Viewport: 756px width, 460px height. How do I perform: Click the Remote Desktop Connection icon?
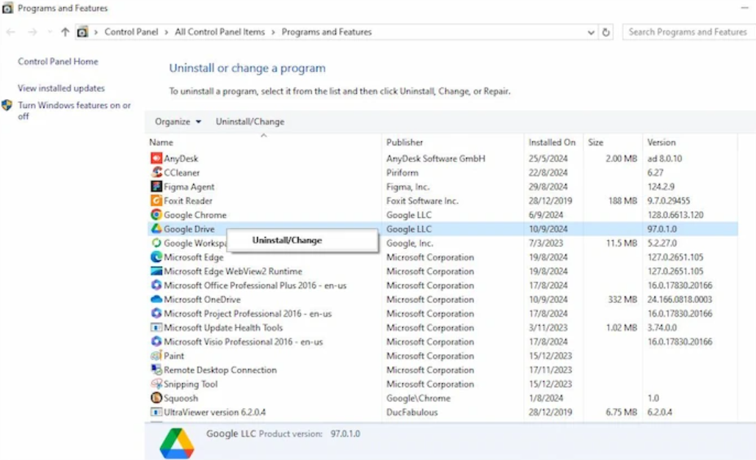pos(156,370)
